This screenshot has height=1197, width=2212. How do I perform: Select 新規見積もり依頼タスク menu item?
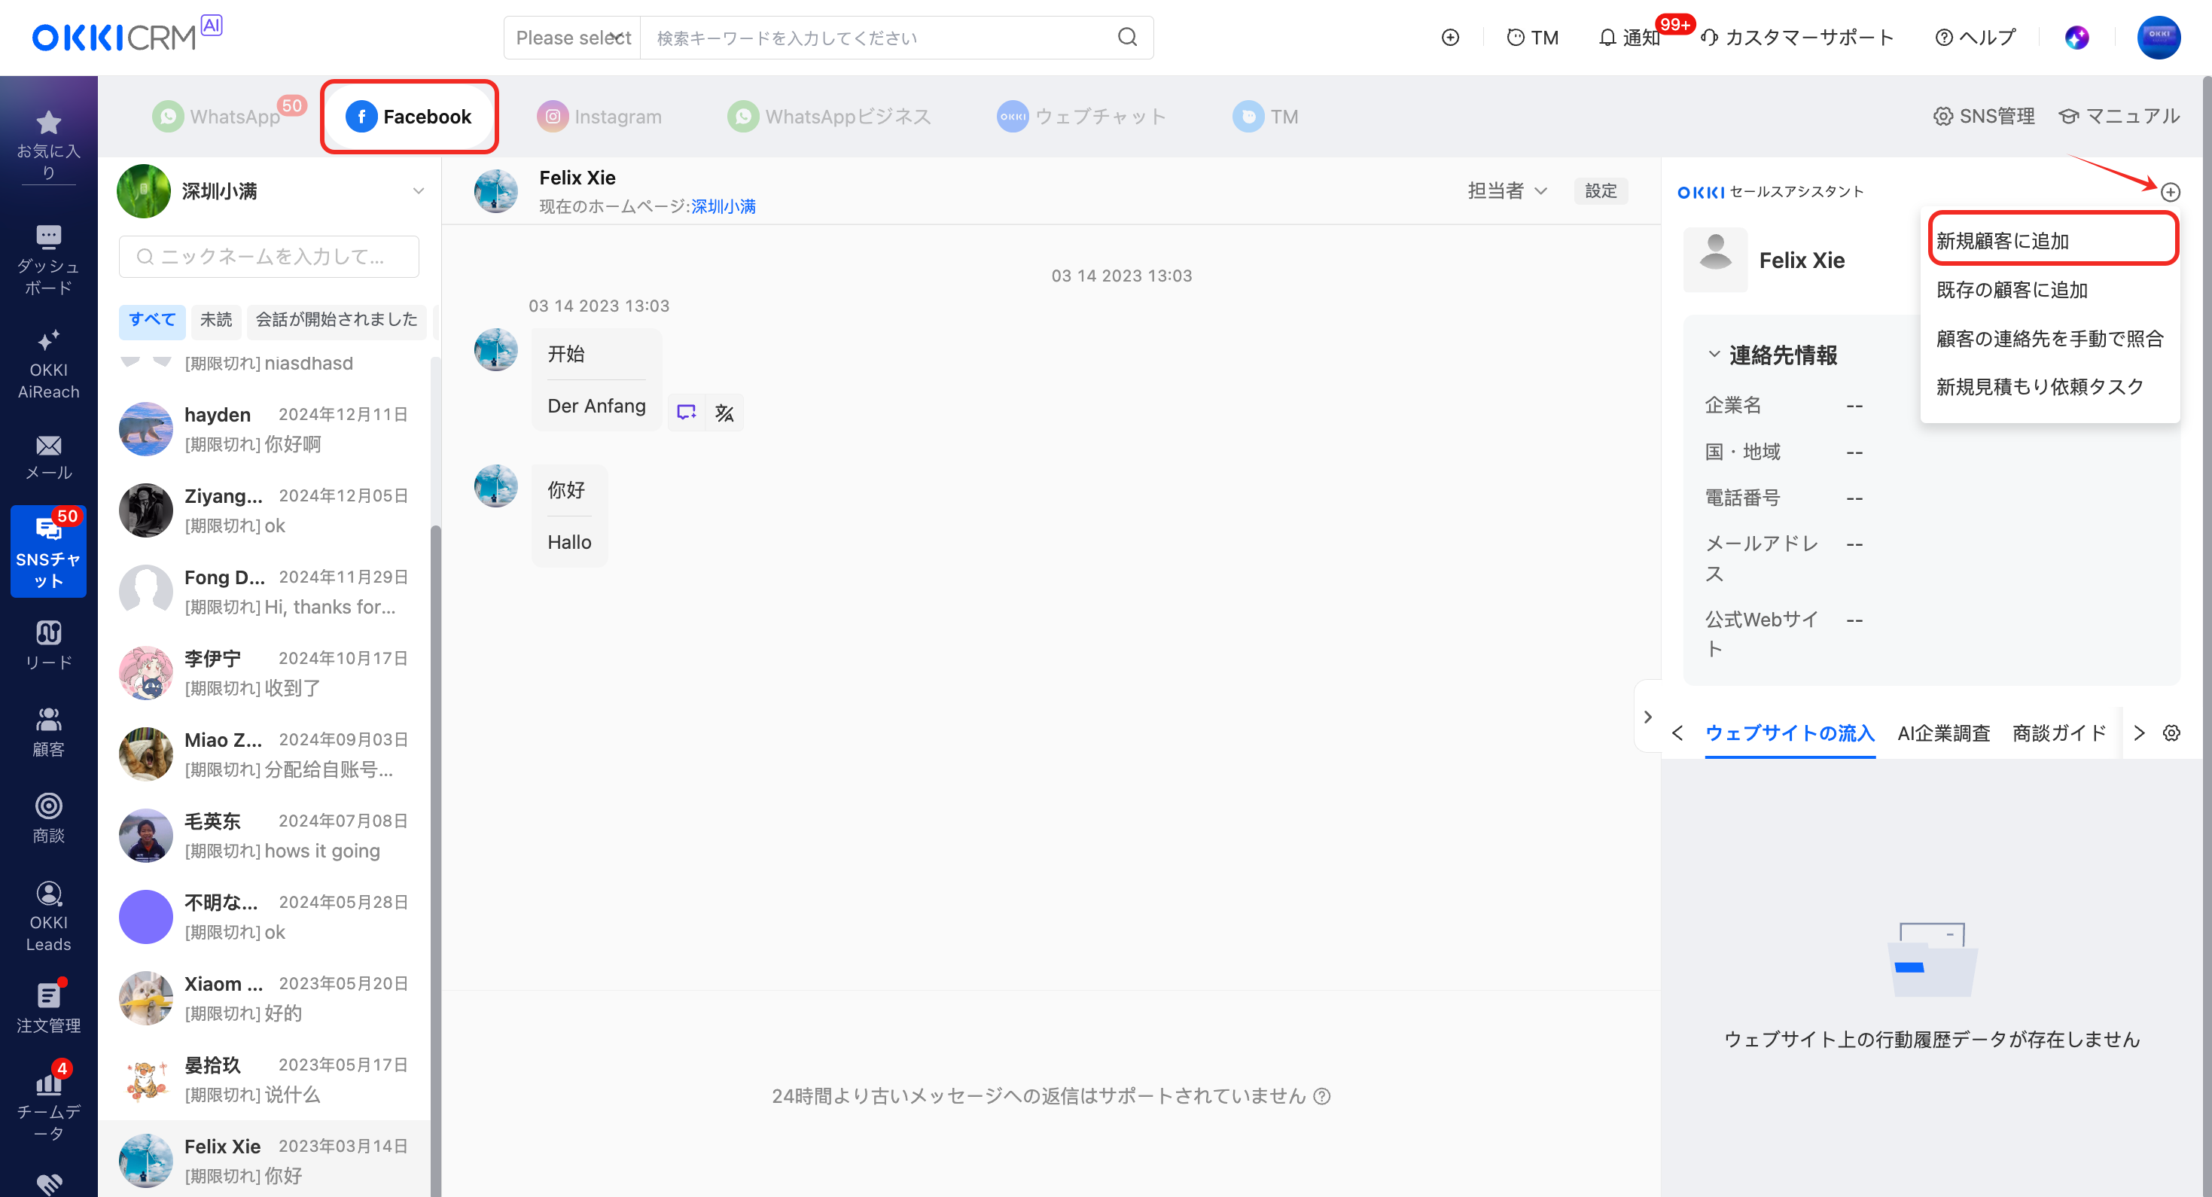click(x=2052, y=386)
